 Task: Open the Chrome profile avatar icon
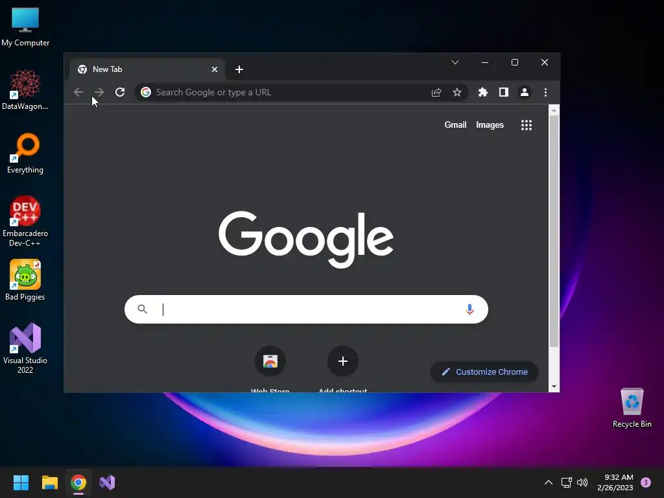tap(524, 92)
